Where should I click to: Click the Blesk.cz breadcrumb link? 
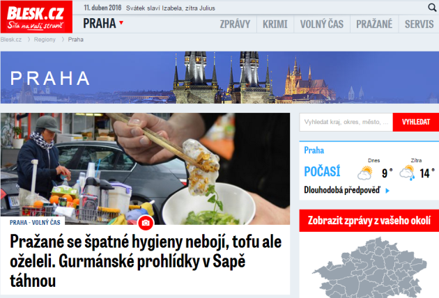click(x=11, y=40)
